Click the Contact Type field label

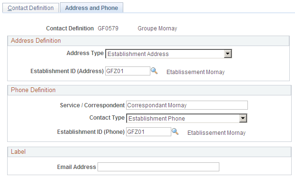(x=107, y=118)
